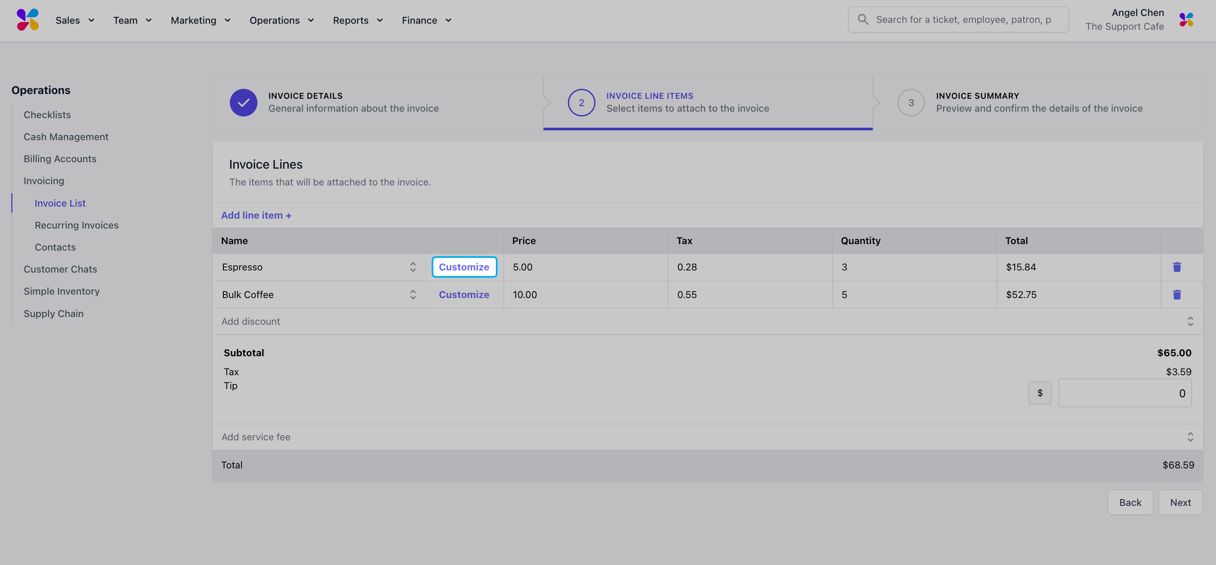
Task: Open Cash Management in the sidebar
Action: 66,137
